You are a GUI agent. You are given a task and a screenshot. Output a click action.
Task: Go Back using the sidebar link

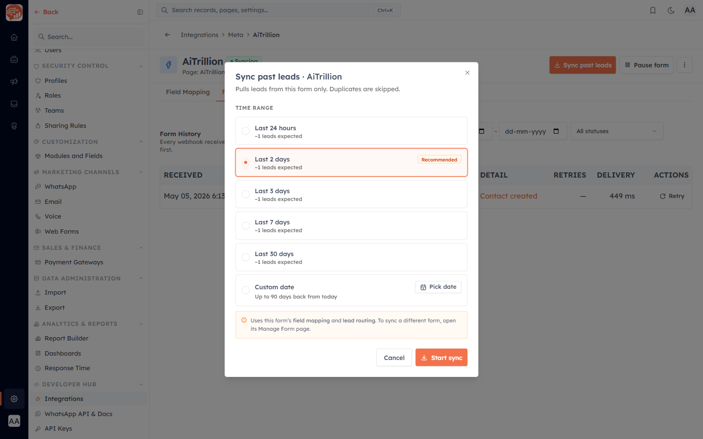46,12
